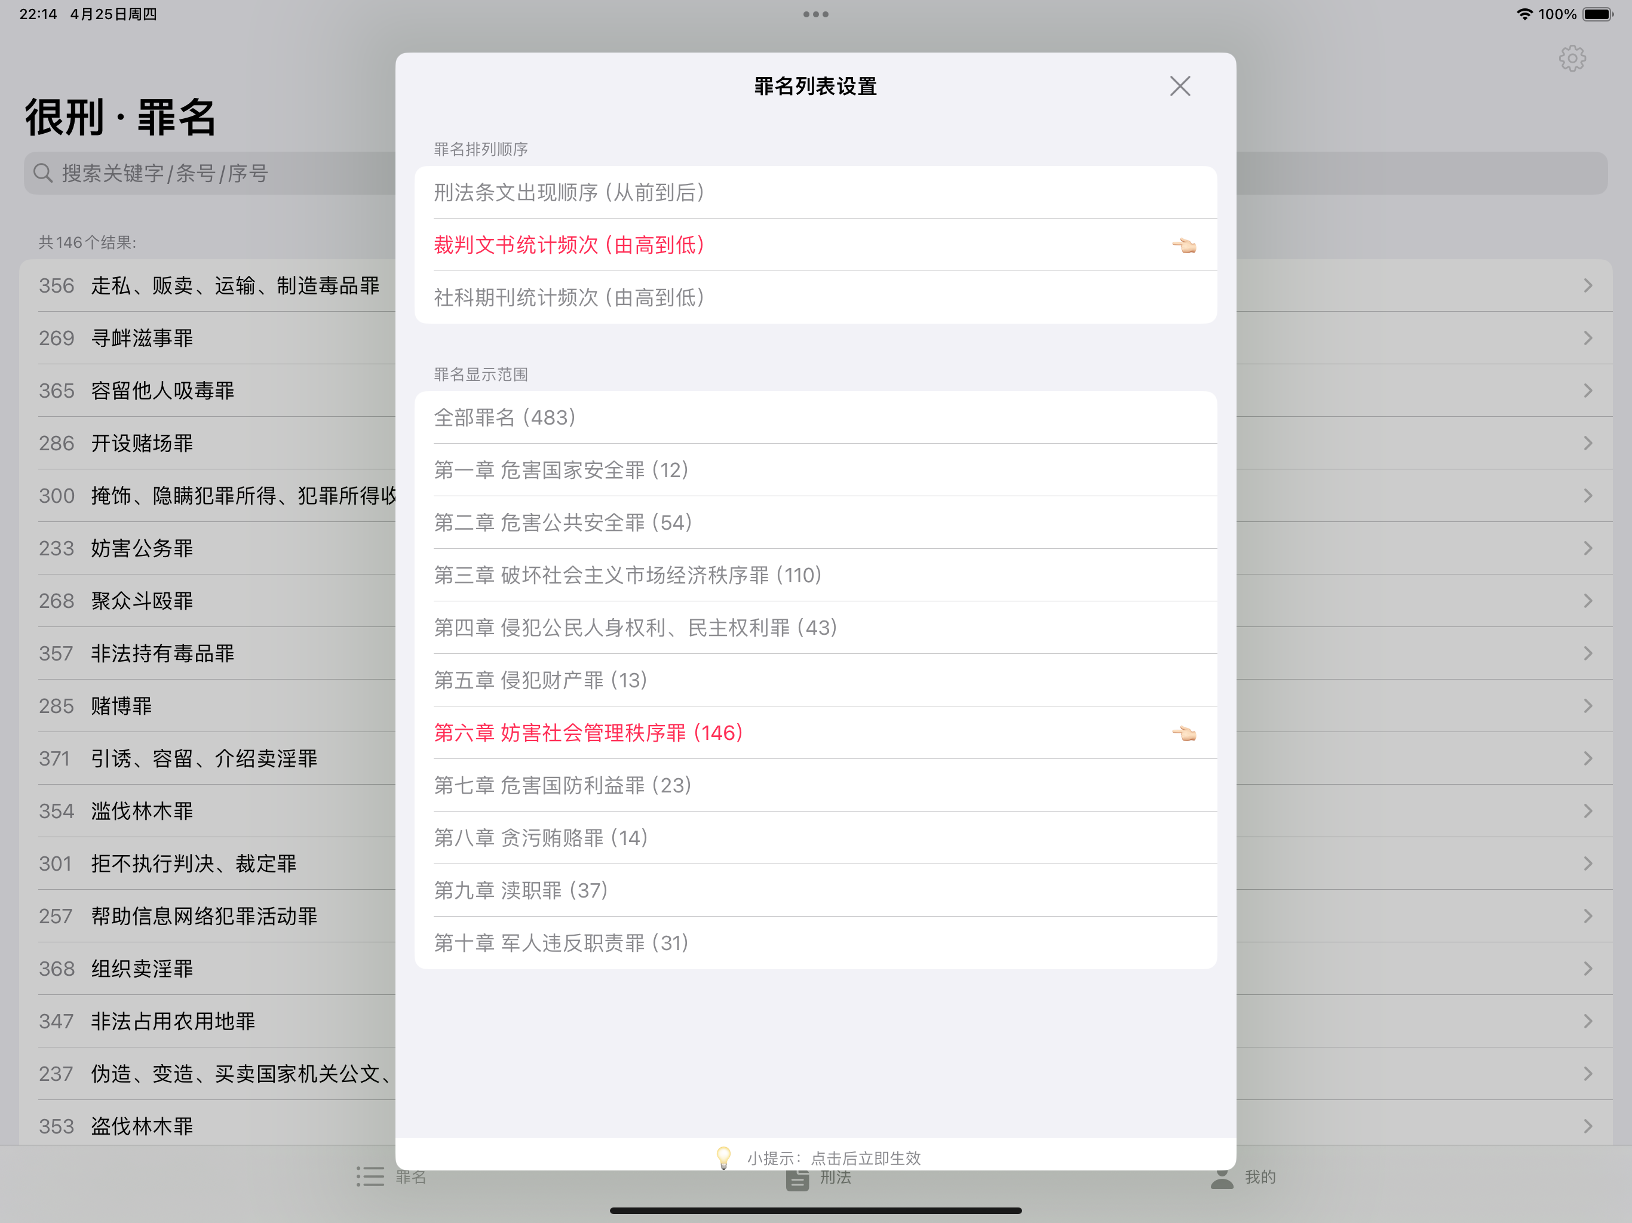Open chevron on 开设赌场罪 row
The width and height of the screenshot is (1632, 1223).
click(1588, 443)
